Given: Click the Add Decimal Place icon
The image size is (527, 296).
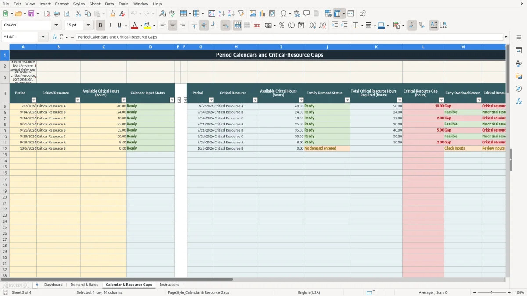Looking at the screenshot, I should click(313, 25).
